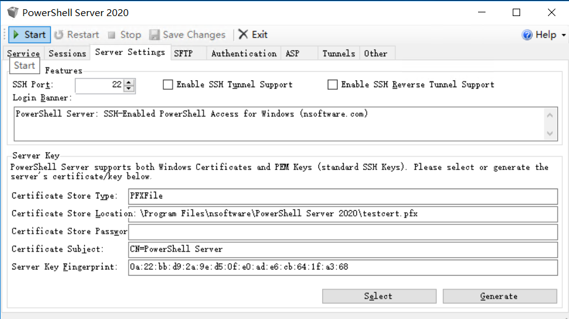Click Save Changes floppy disk button
Viewport: 569px width, 319px height.
(187, 35)
